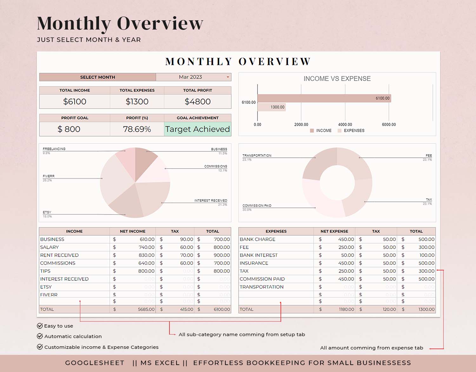The height and width of the screenshot is (372, 476).
Task: Select the ETSY income row label
Action: (46, 287)
